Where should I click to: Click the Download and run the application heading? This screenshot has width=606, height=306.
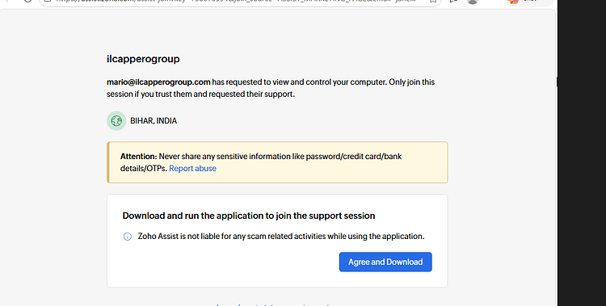[x=249, y=216]
